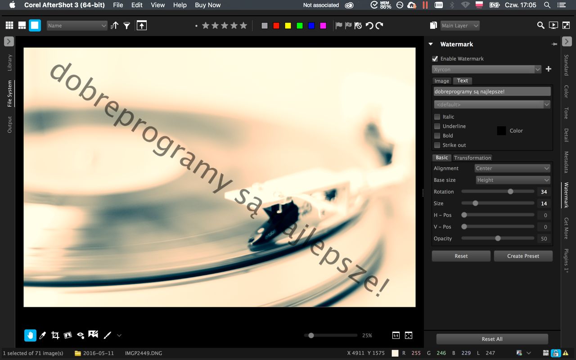Open the Alignment dropdown set to Center
Image resolution: width=576 pixels, height=360 pixels.
513,168
